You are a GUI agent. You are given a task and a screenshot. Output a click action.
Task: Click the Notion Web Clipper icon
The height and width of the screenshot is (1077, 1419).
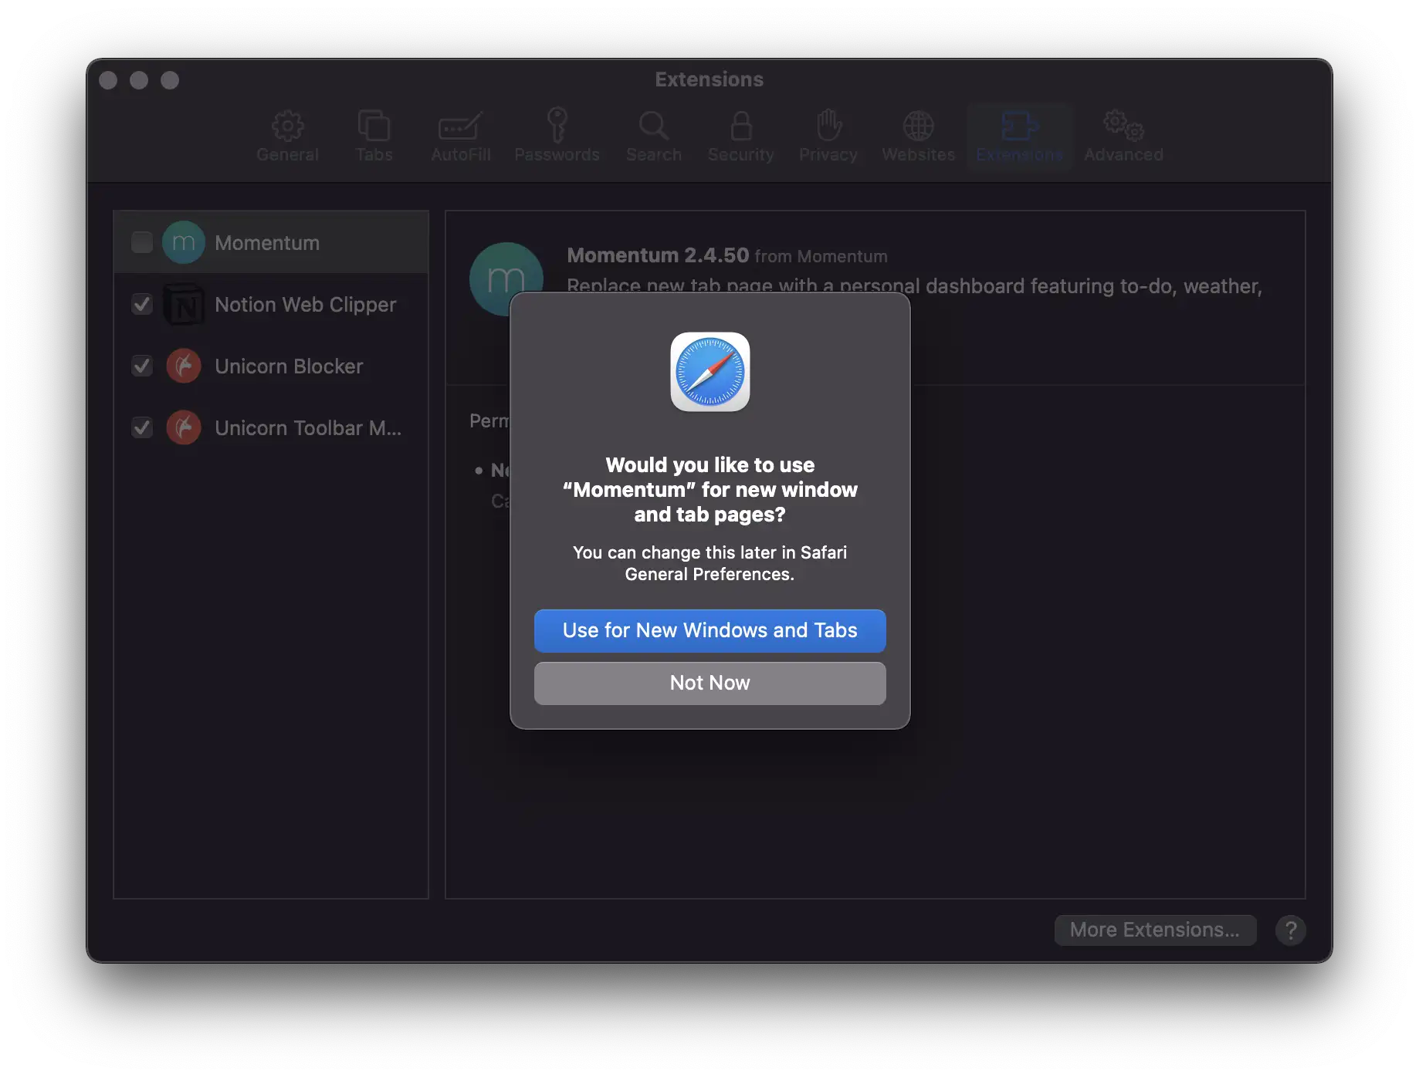pos(184,304)
